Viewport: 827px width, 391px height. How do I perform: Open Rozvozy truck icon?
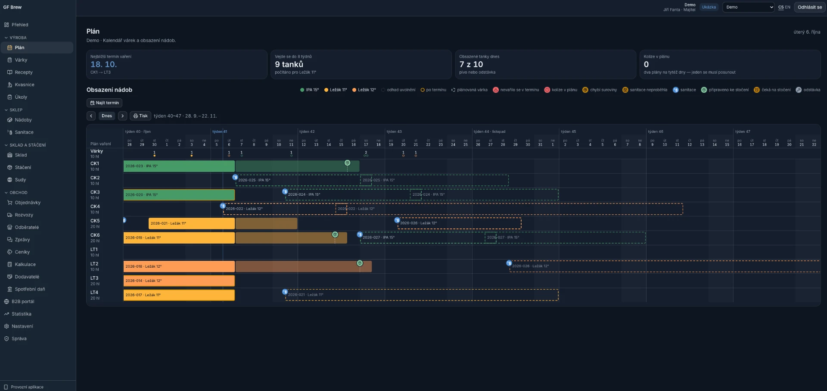pyautogui.click(x=9, y=215)
